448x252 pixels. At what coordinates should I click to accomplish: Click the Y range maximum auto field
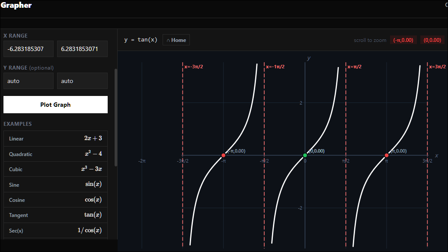tap(82, 81)
